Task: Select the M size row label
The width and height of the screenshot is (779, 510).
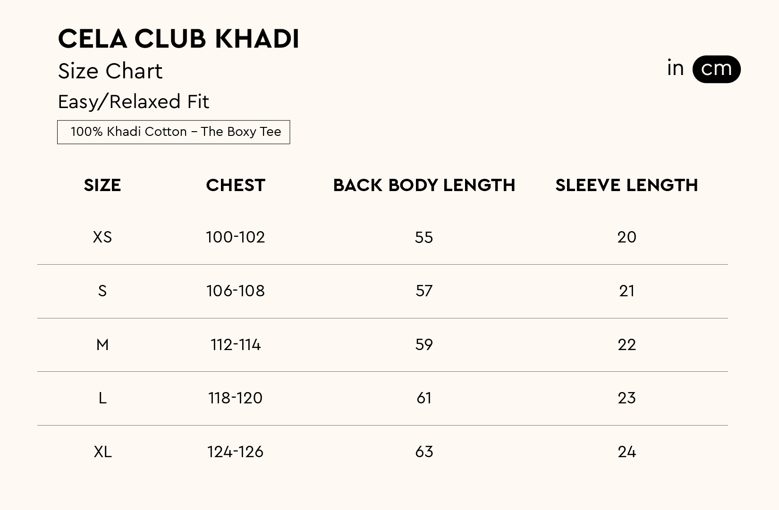Action: tap(102, 345)
